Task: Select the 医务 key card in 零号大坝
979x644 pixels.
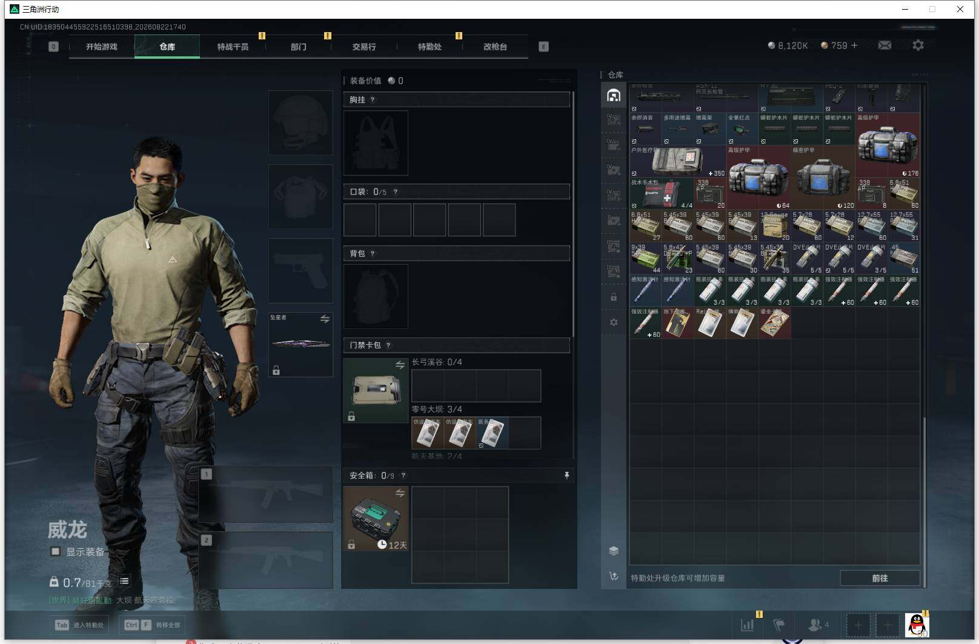Action: point(492,433)
